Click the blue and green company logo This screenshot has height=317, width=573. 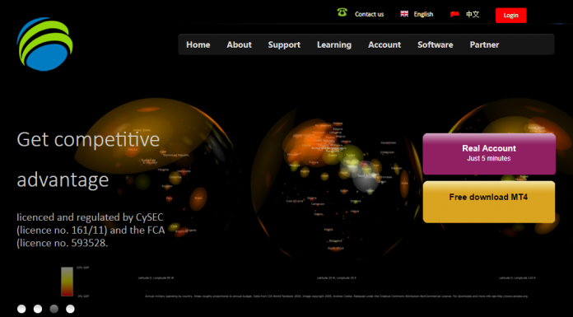pyautogui.click(x=44, y=44)
